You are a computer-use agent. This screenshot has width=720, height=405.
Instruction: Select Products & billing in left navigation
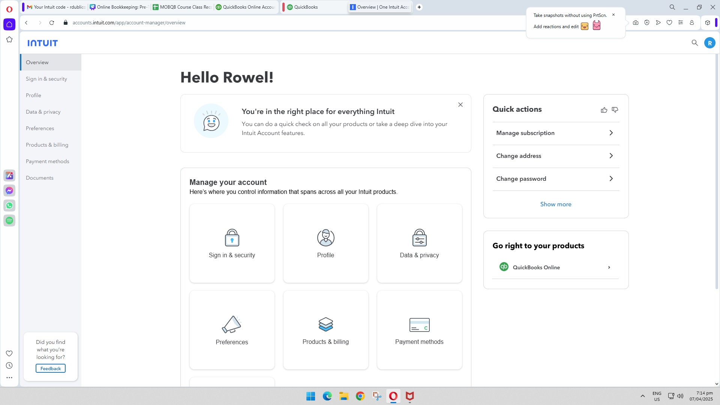[51, 145]
